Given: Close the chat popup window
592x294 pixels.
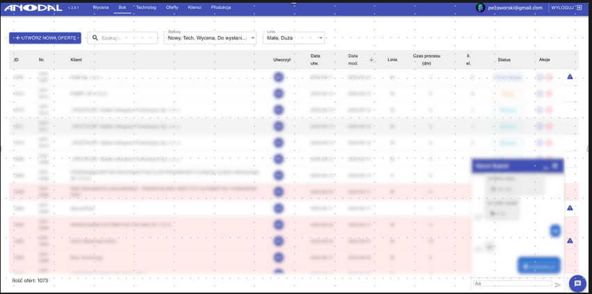Looking at the screenshot, I should (556, 166).
